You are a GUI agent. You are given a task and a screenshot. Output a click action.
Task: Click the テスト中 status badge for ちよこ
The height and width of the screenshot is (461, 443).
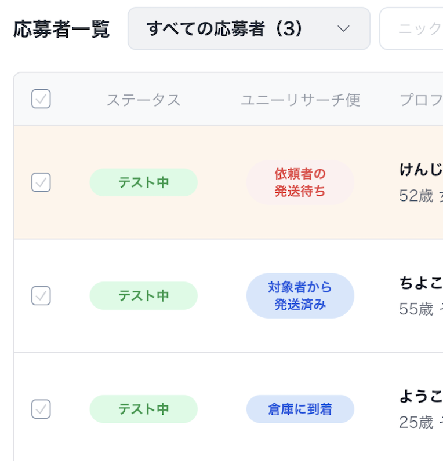pos(143,295)
